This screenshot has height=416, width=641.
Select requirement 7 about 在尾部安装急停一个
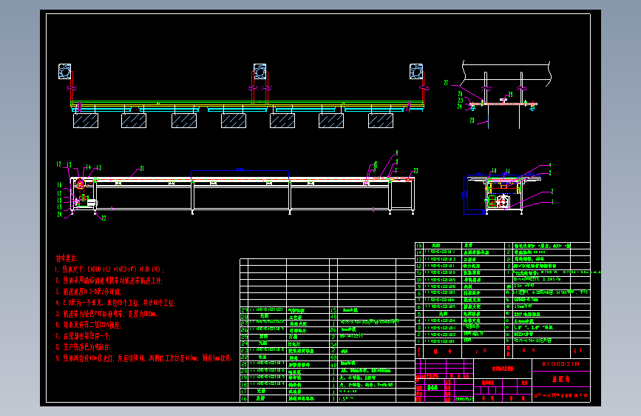[x=83, y=336]
